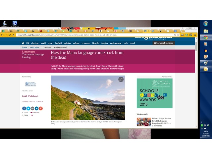Viewport: 212px width, 159px height.
Task: Share article via LinkedIn icon
Action: point(36,108)
